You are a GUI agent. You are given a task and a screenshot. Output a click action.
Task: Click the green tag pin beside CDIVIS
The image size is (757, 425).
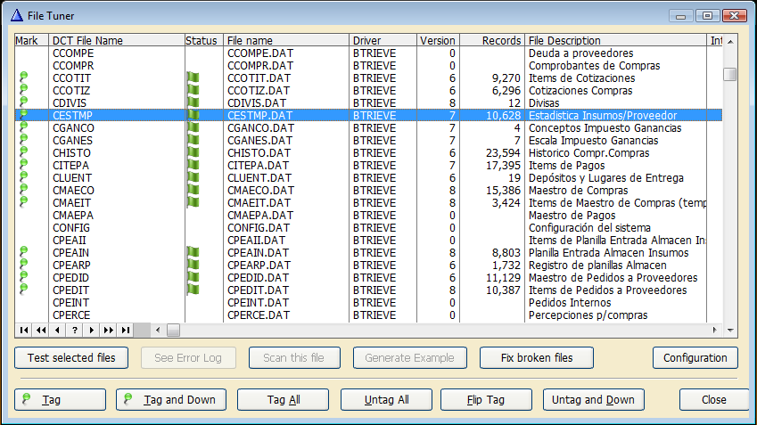pos(23,102)
